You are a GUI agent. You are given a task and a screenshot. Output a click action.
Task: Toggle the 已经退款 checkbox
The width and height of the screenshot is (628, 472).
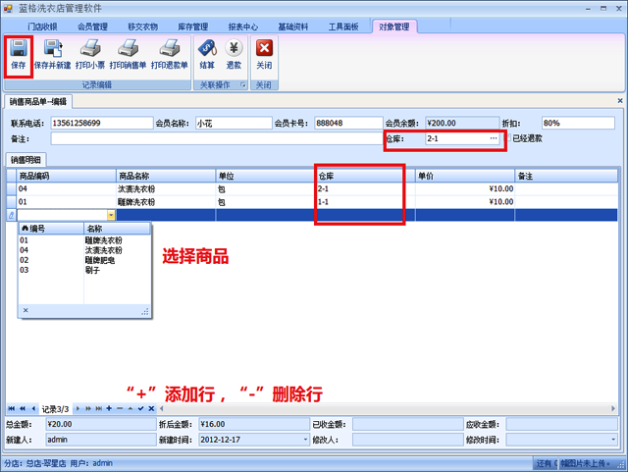point(509,138)
